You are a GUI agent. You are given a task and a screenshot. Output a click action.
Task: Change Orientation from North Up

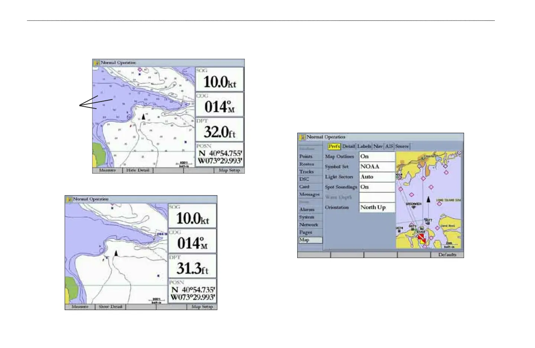[377, 207]
